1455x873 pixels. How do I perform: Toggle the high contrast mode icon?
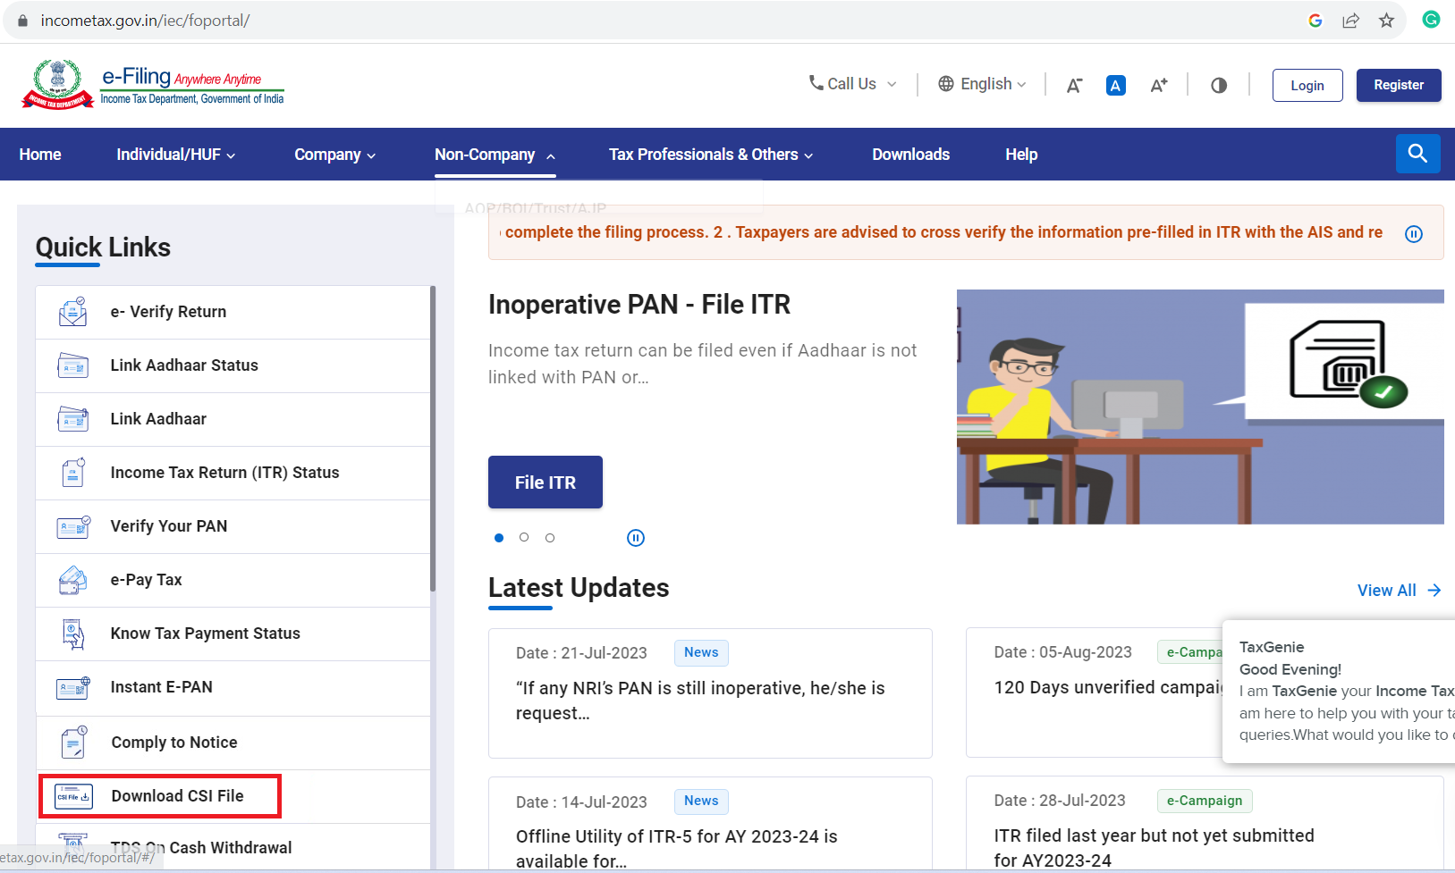[1218, 86]
